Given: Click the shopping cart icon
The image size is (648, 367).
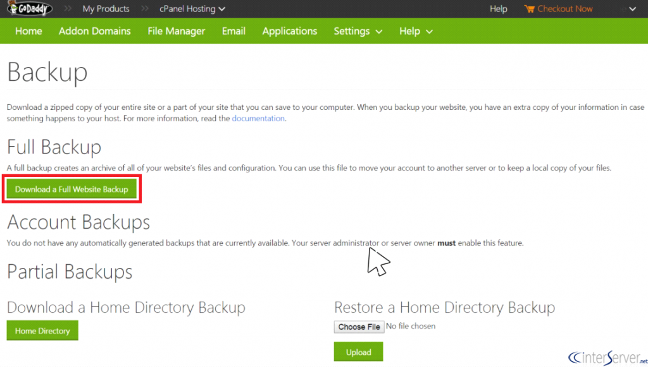Looking at the screenshot, I should point(529,9).
